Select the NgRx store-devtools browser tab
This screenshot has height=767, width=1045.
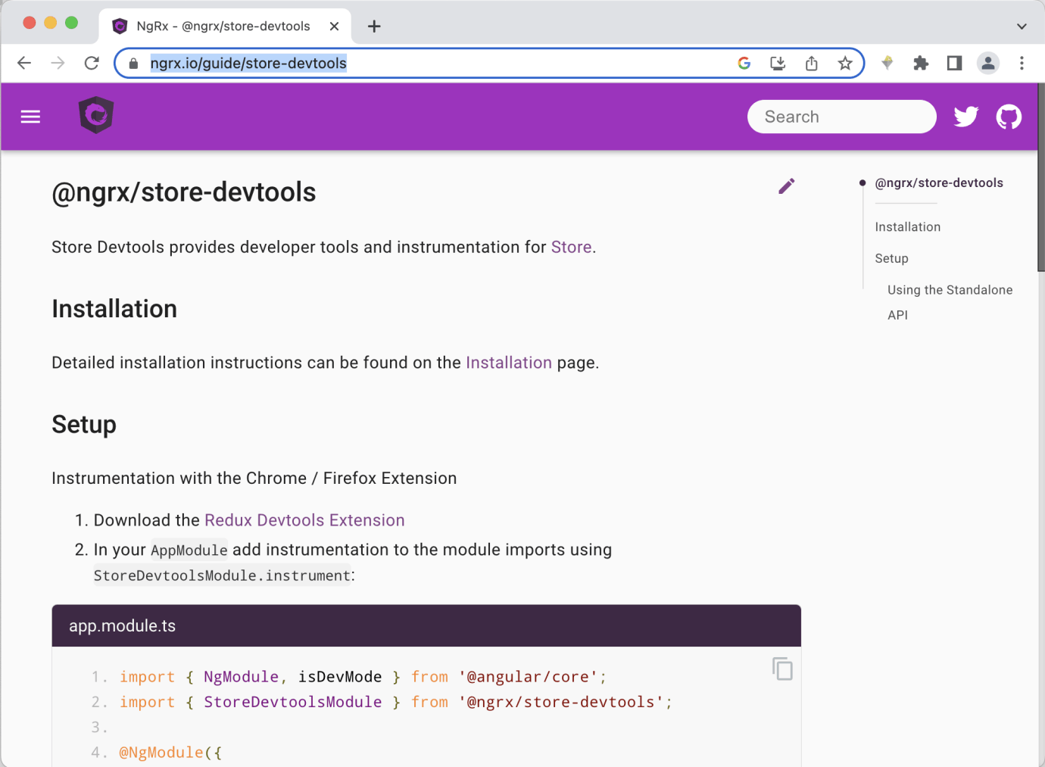coord(223,27)
